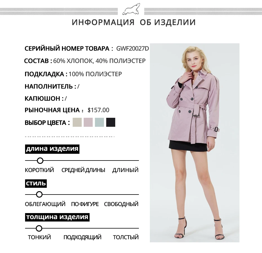The image size is (262, 253).
Task: Select the beige color swatch
Action: coord(77,122)
